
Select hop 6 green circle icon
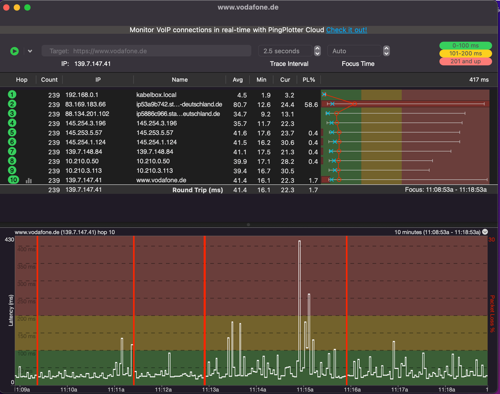pyautogui.click(x=12, y=142)
